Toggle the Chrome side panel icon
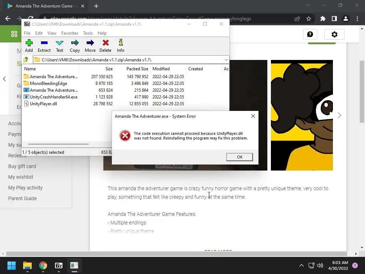The height and width of the screenshot is (274, 365). [x=334, y=19]
